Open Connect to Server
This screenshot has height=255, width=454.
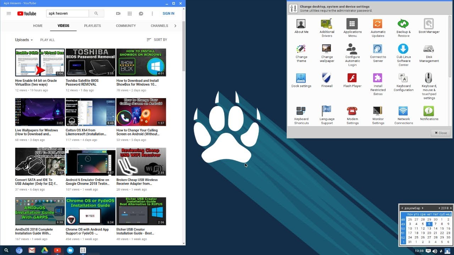(x=378, y=53)
